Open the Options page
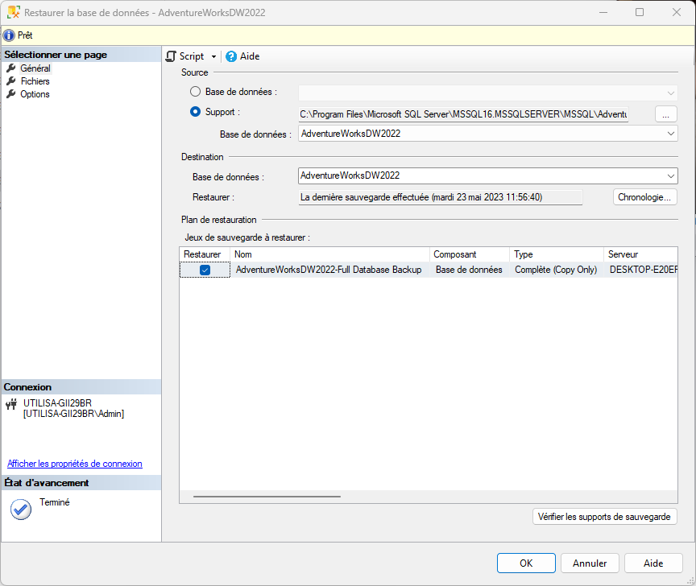The width and height of the screenshot is (696, 586). coord(35,94)
